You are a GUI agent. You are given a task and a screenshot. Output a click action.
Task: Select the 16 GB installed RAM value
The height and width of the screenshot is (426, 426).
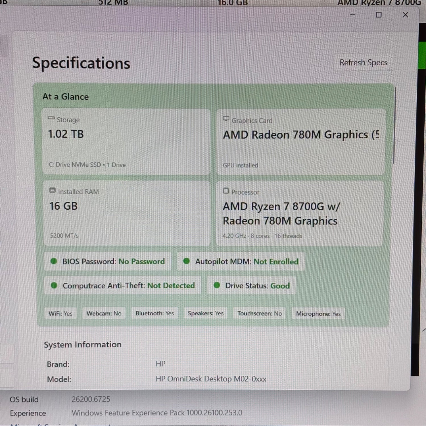pos(63,206)
